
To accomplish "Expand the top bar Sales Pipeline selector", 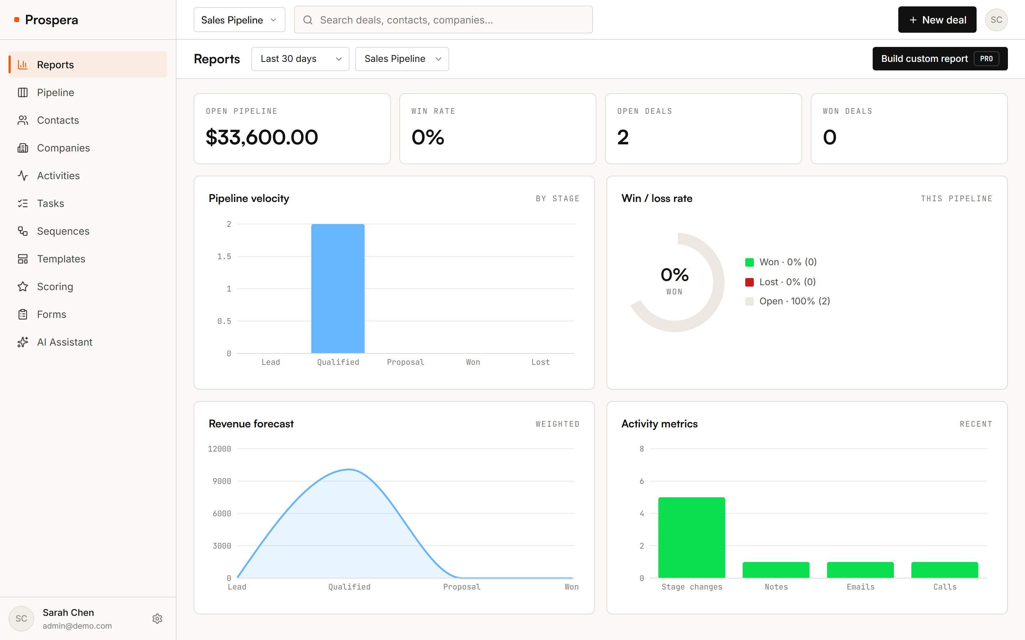I will click(239, 20).
